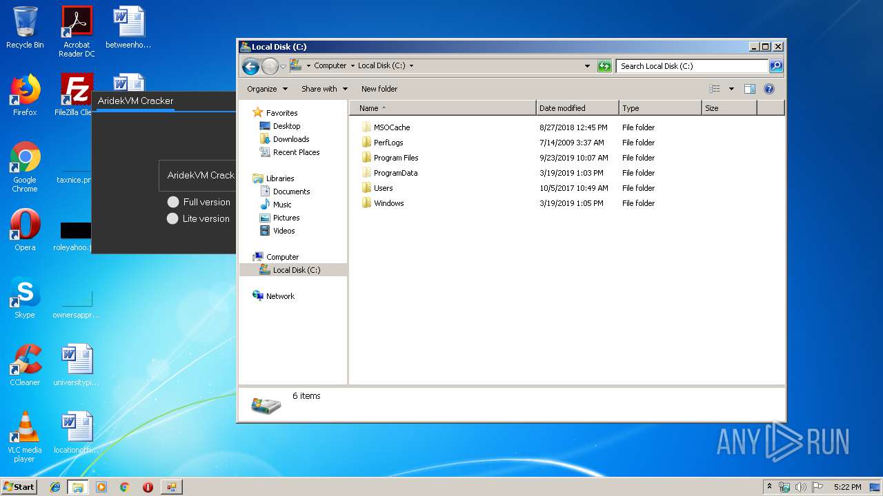Click Local Disk (C:) breadcrumb in address bar
This screenshot has height=496, width=883.
pyautogui.click(x=381, y=65)
